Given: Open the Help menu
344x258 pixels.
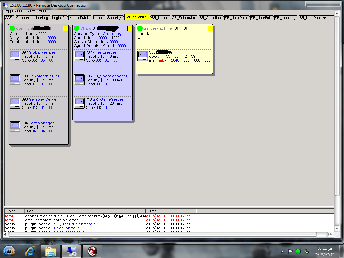Looking at the screenshot, I should pos(42,11).
